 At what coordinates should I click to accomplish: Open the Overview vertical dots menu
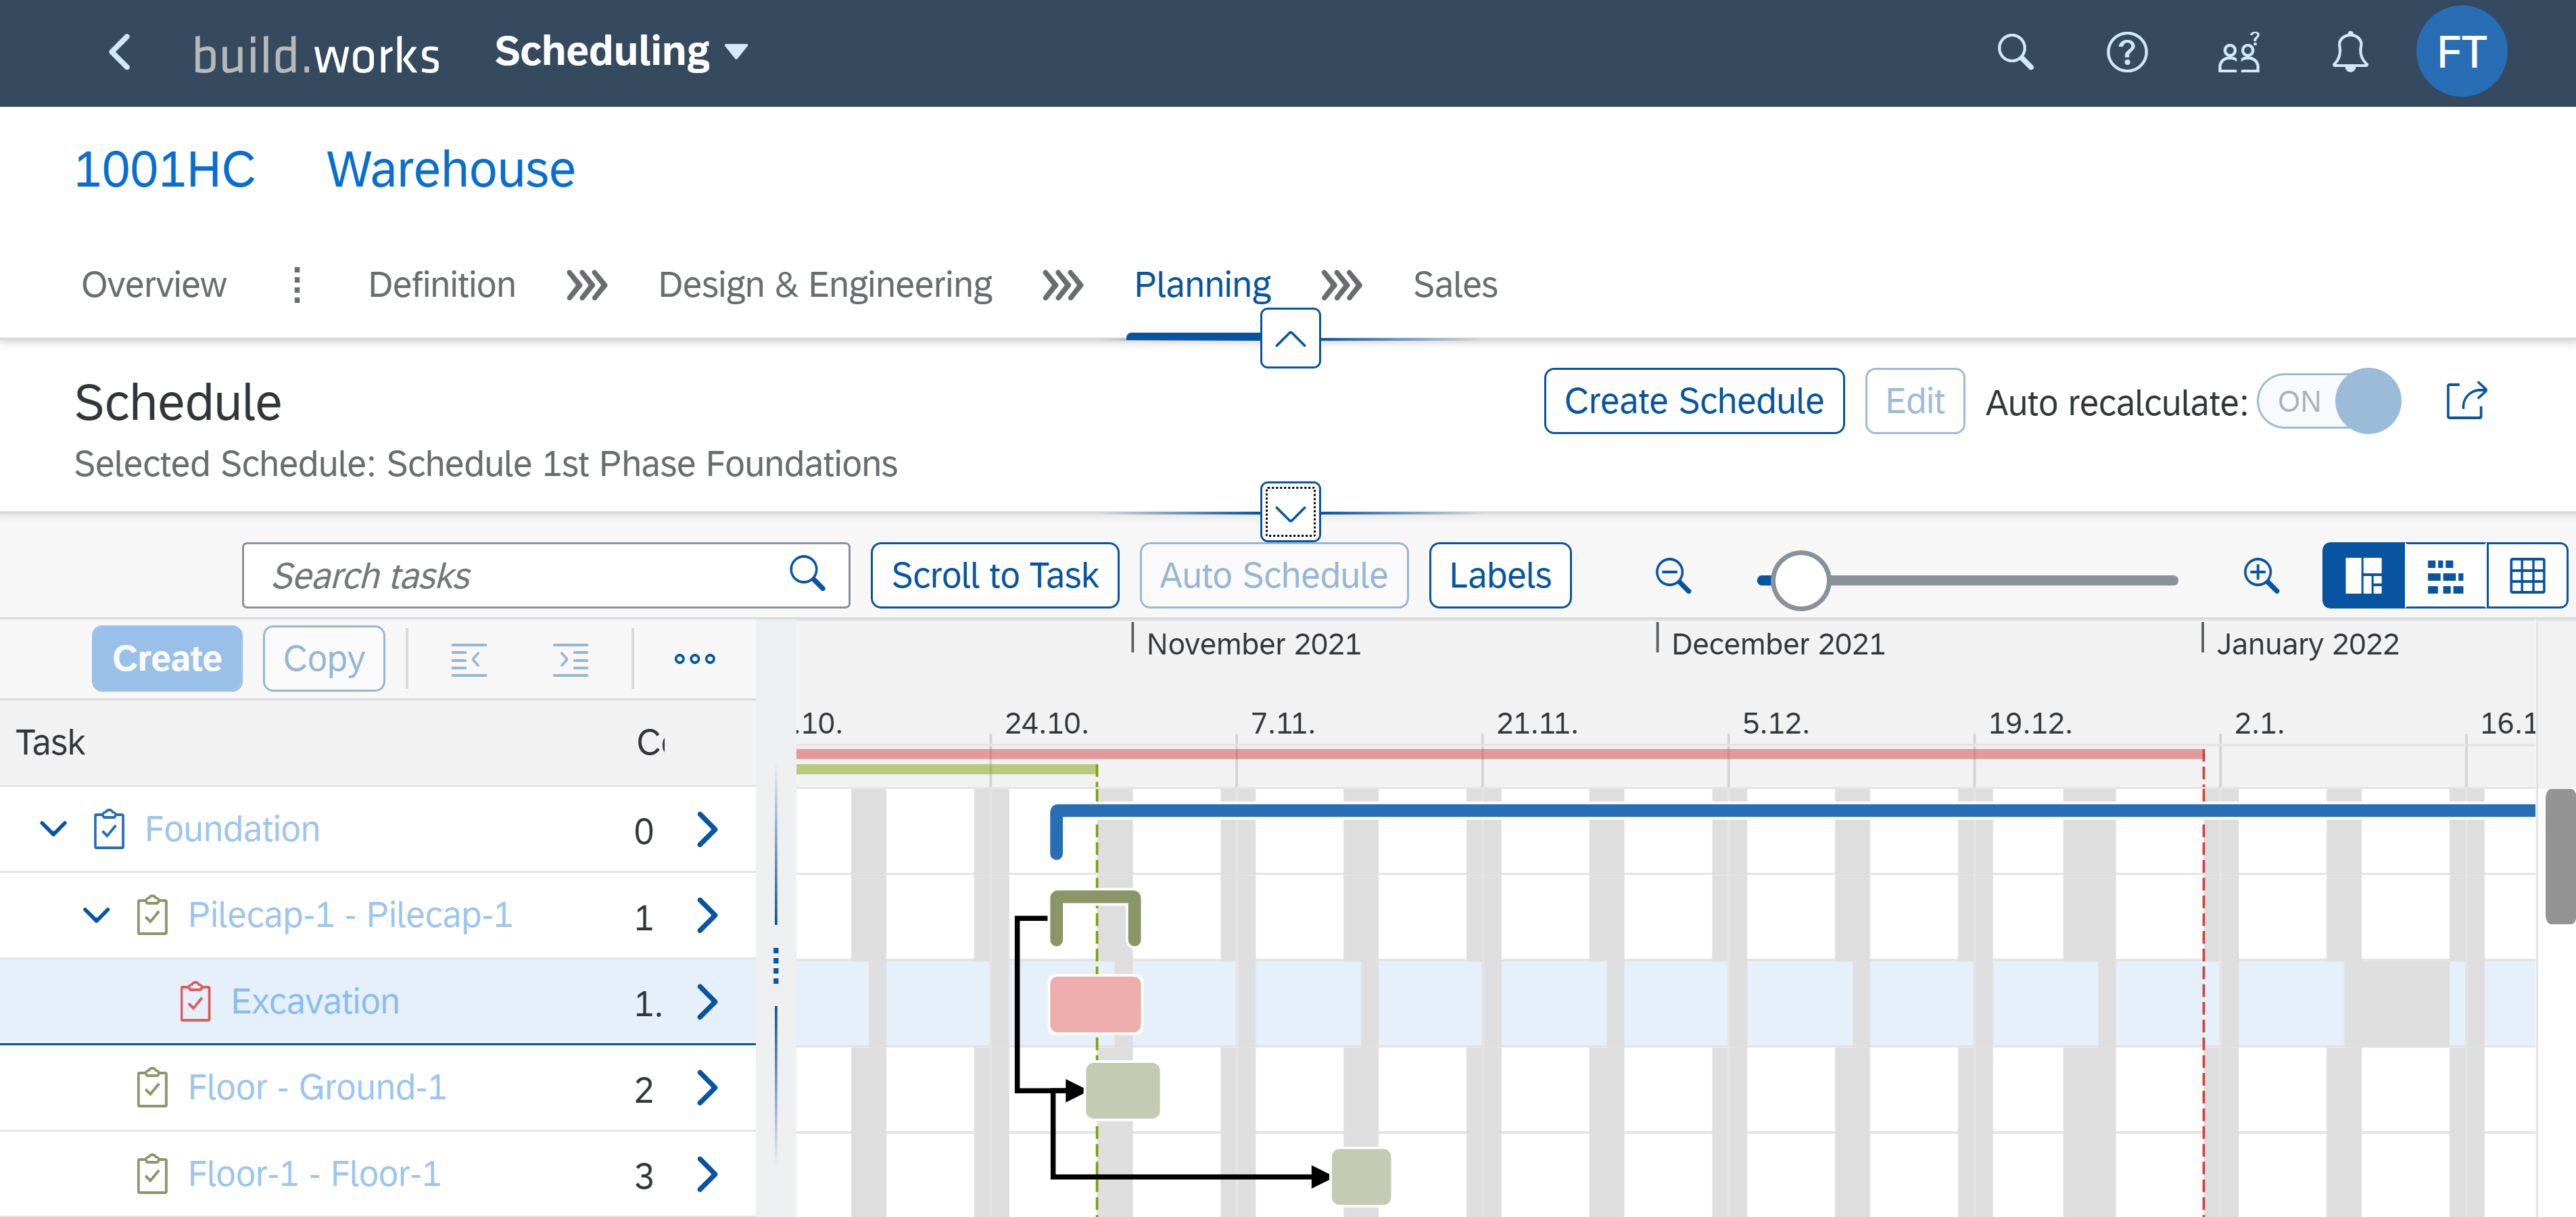[297, 285]
